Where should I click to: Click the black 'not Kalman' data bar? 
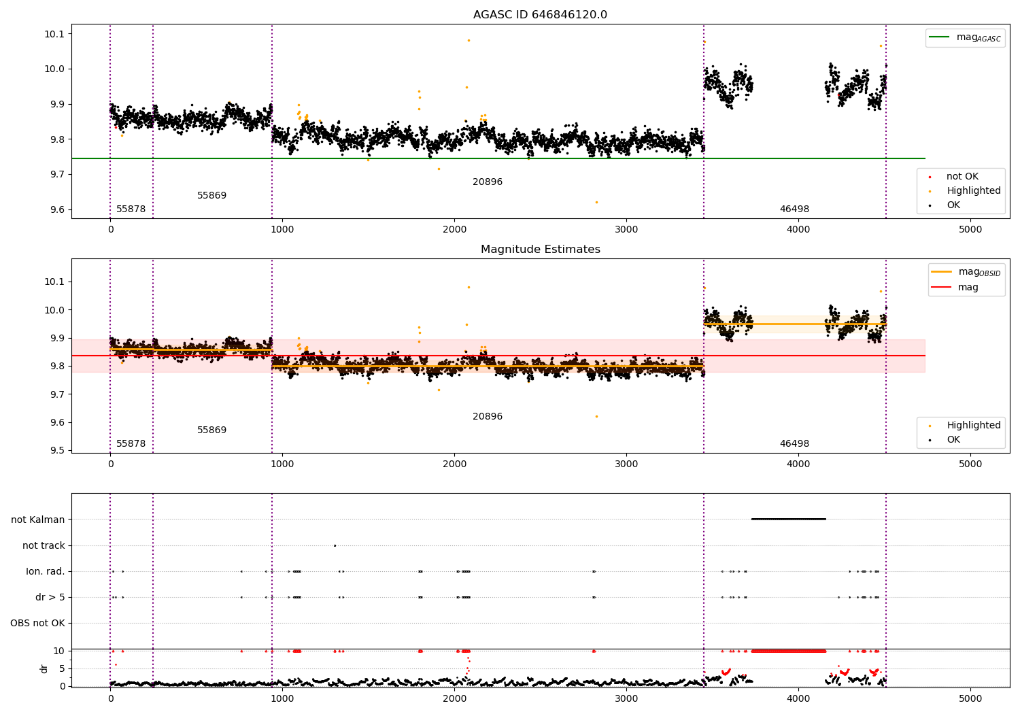point(789,520)
